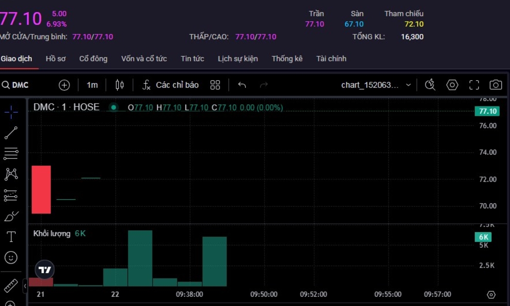Open the 1m timeframe dropdown
510x306 pixels.
(x=92, y=85)
